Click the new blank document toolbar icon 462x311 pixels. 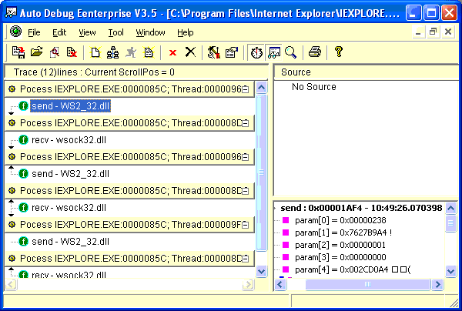point(95,52)
